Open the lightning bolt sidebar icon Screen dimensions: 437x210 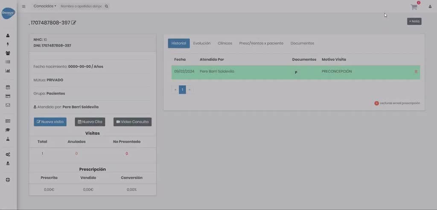[8, 44]
